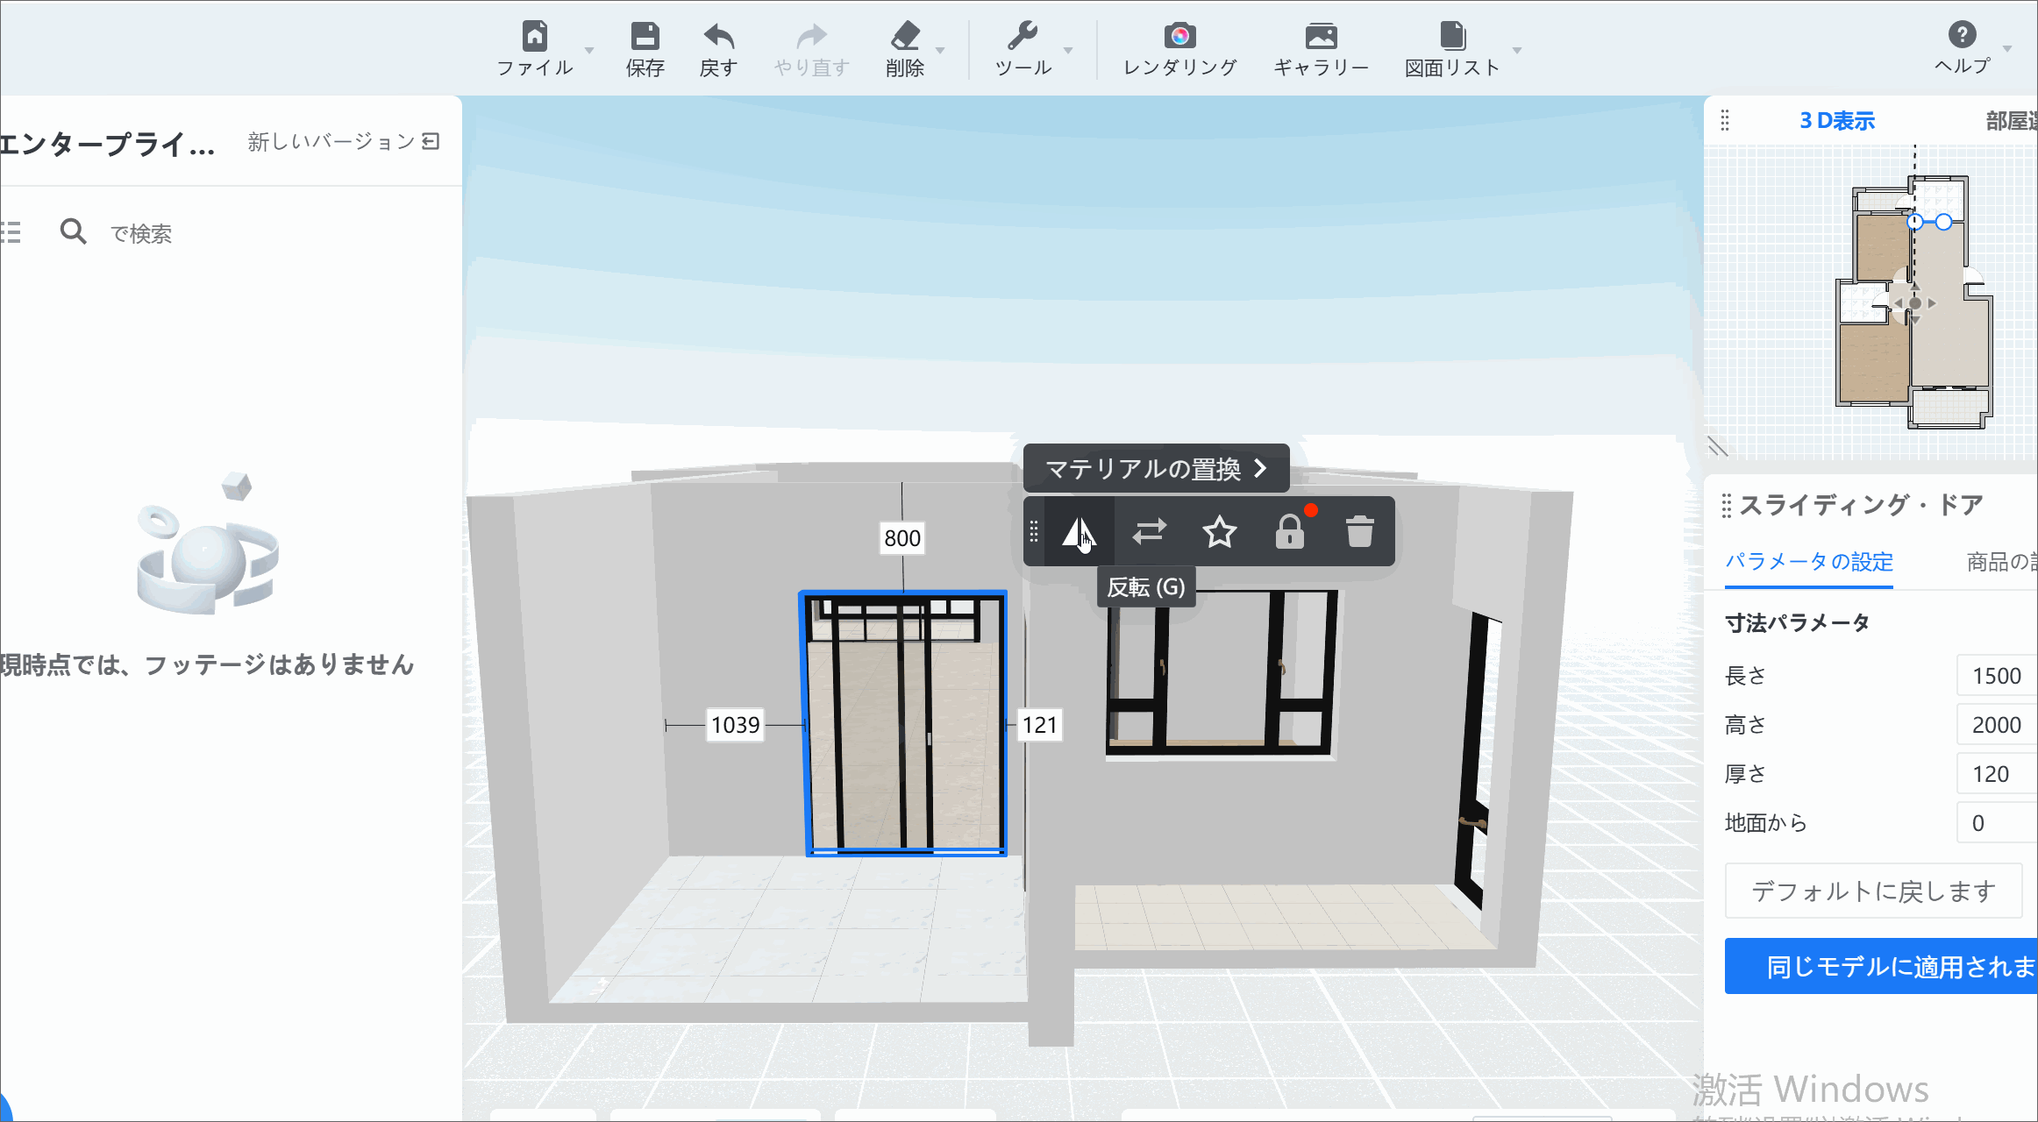The image size is (2038, 1122).
Task: Select the highlighted sliding door in 3D view
Action: point(904,724)
